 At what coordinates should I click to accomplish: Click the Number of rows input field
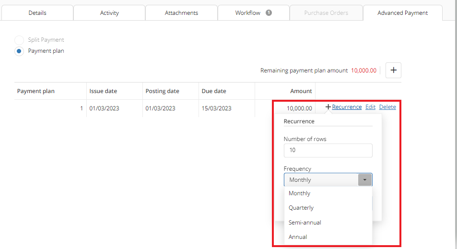coord(328,151)
